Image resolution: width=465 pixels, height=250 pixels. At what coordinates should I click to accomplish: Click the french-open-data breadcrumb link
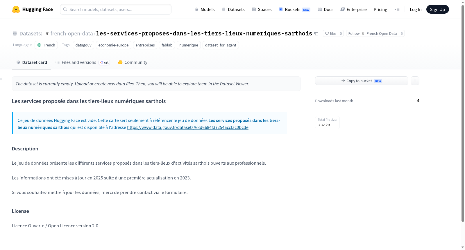click(72, 33)
